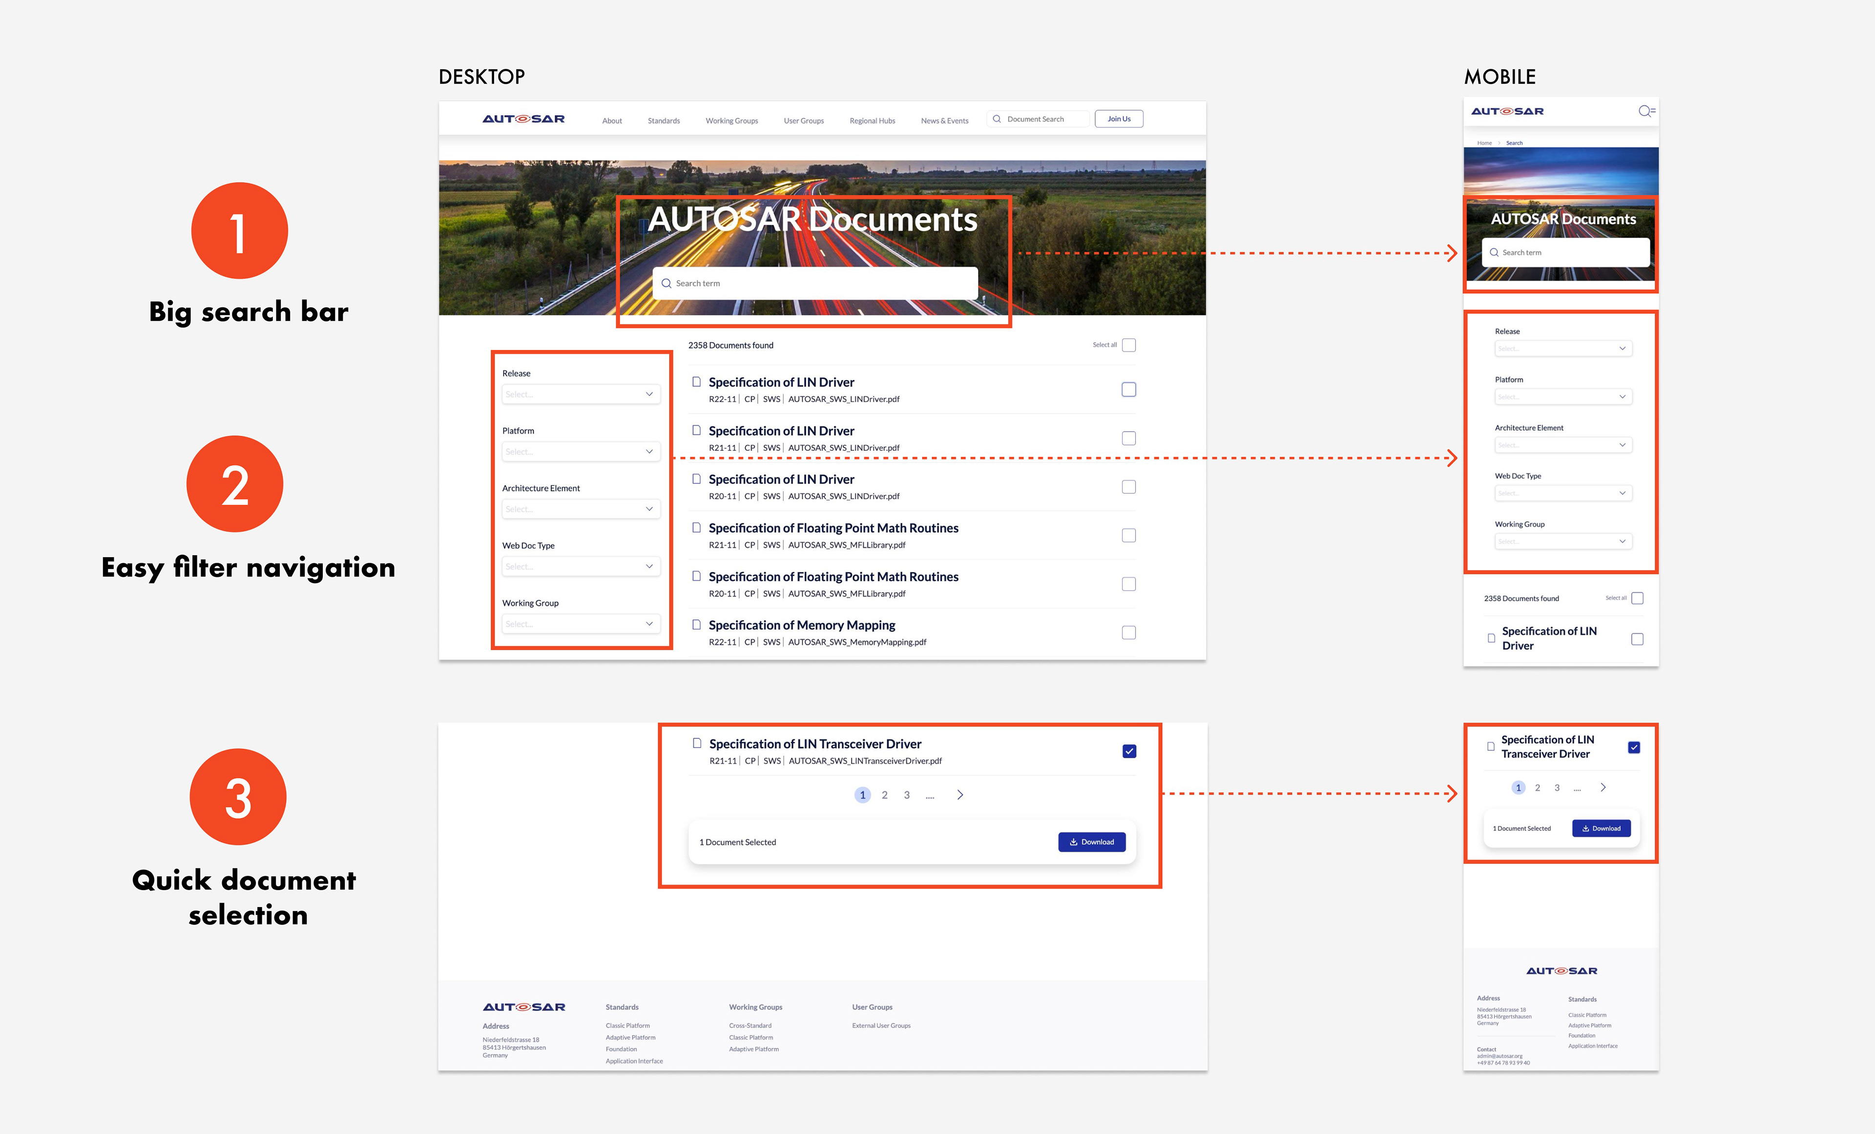Click the document icon of the R21-11 Floating Point Math row
Image resolution: width=1875 pixels, height=1134 pixels.
(x=696, y=528)
